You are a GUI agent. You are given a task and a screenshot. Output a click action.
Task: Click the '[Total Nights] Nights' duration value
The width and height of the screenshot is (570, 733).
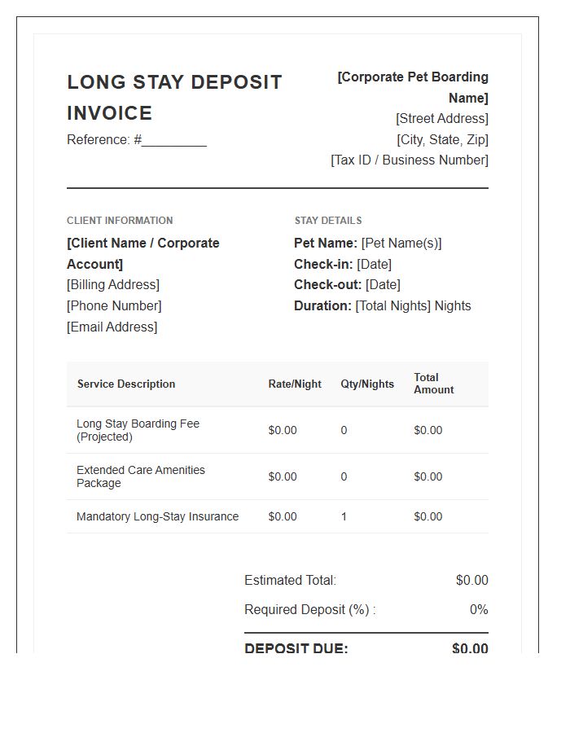[x=414, y=305]
